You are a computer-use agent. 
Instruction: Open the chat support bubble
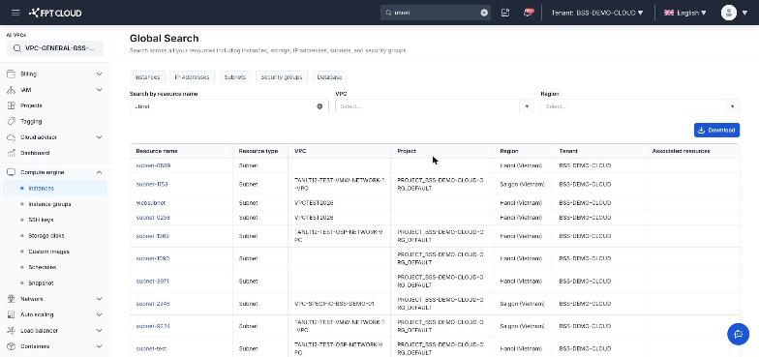(x=738, y=334)
